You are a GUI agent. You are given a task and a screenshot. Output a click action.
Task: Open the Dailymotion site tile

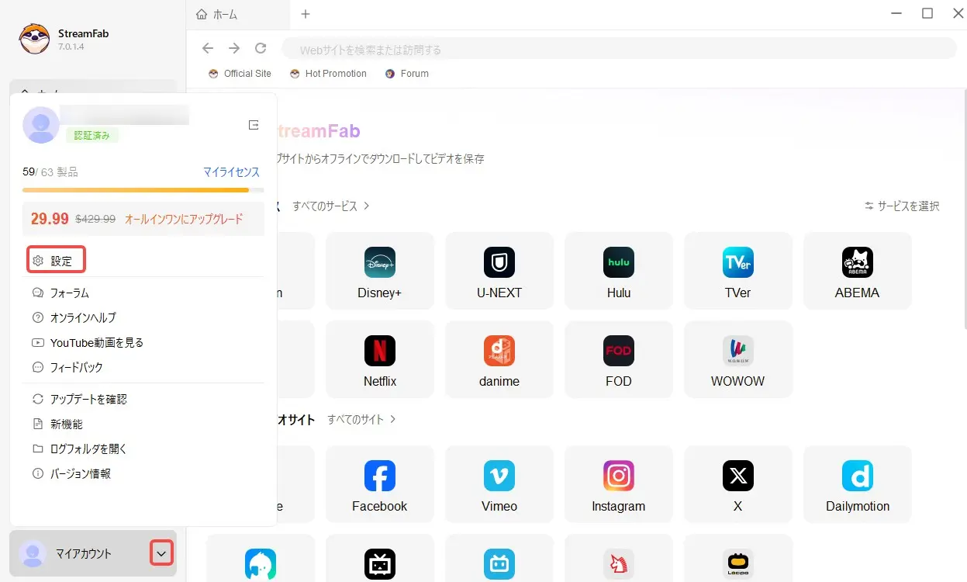[858, 483]
